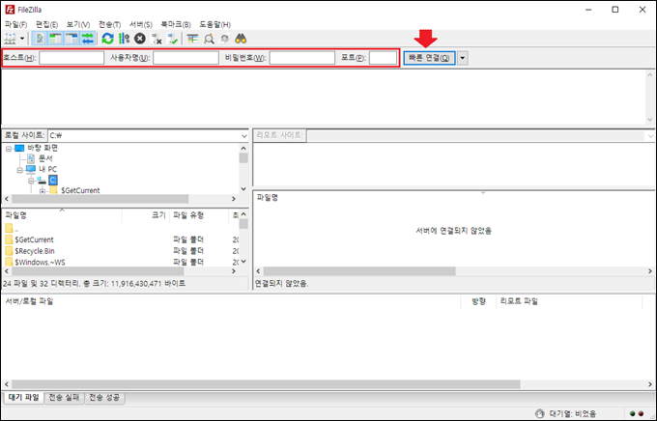
Task: Open the directory listing filters dialog
Action: (192, 39)
